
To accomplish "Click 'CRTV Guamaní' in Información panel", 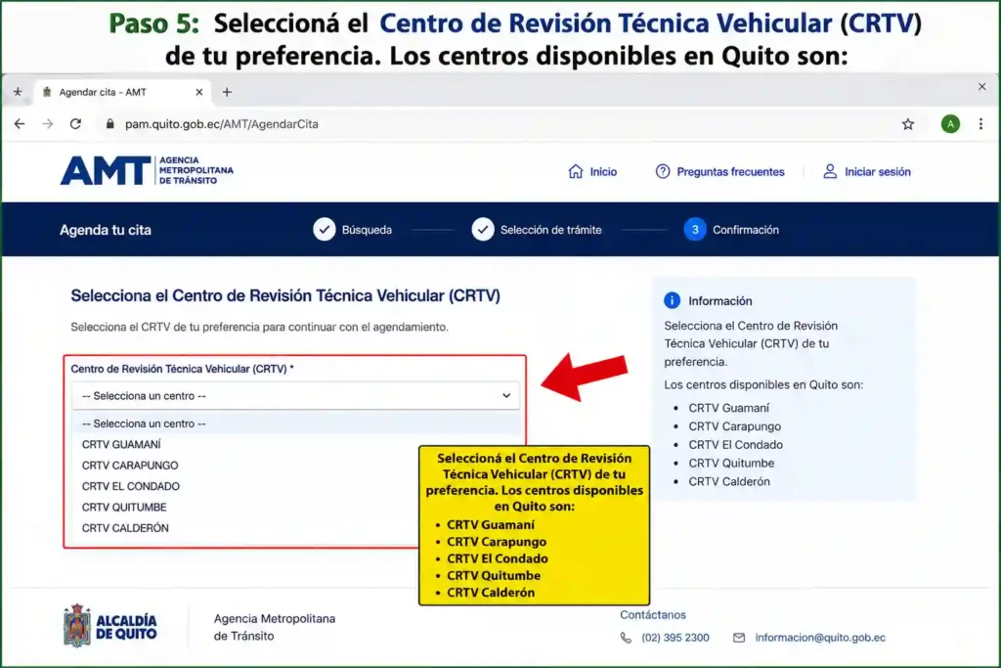I will point(728,408).
